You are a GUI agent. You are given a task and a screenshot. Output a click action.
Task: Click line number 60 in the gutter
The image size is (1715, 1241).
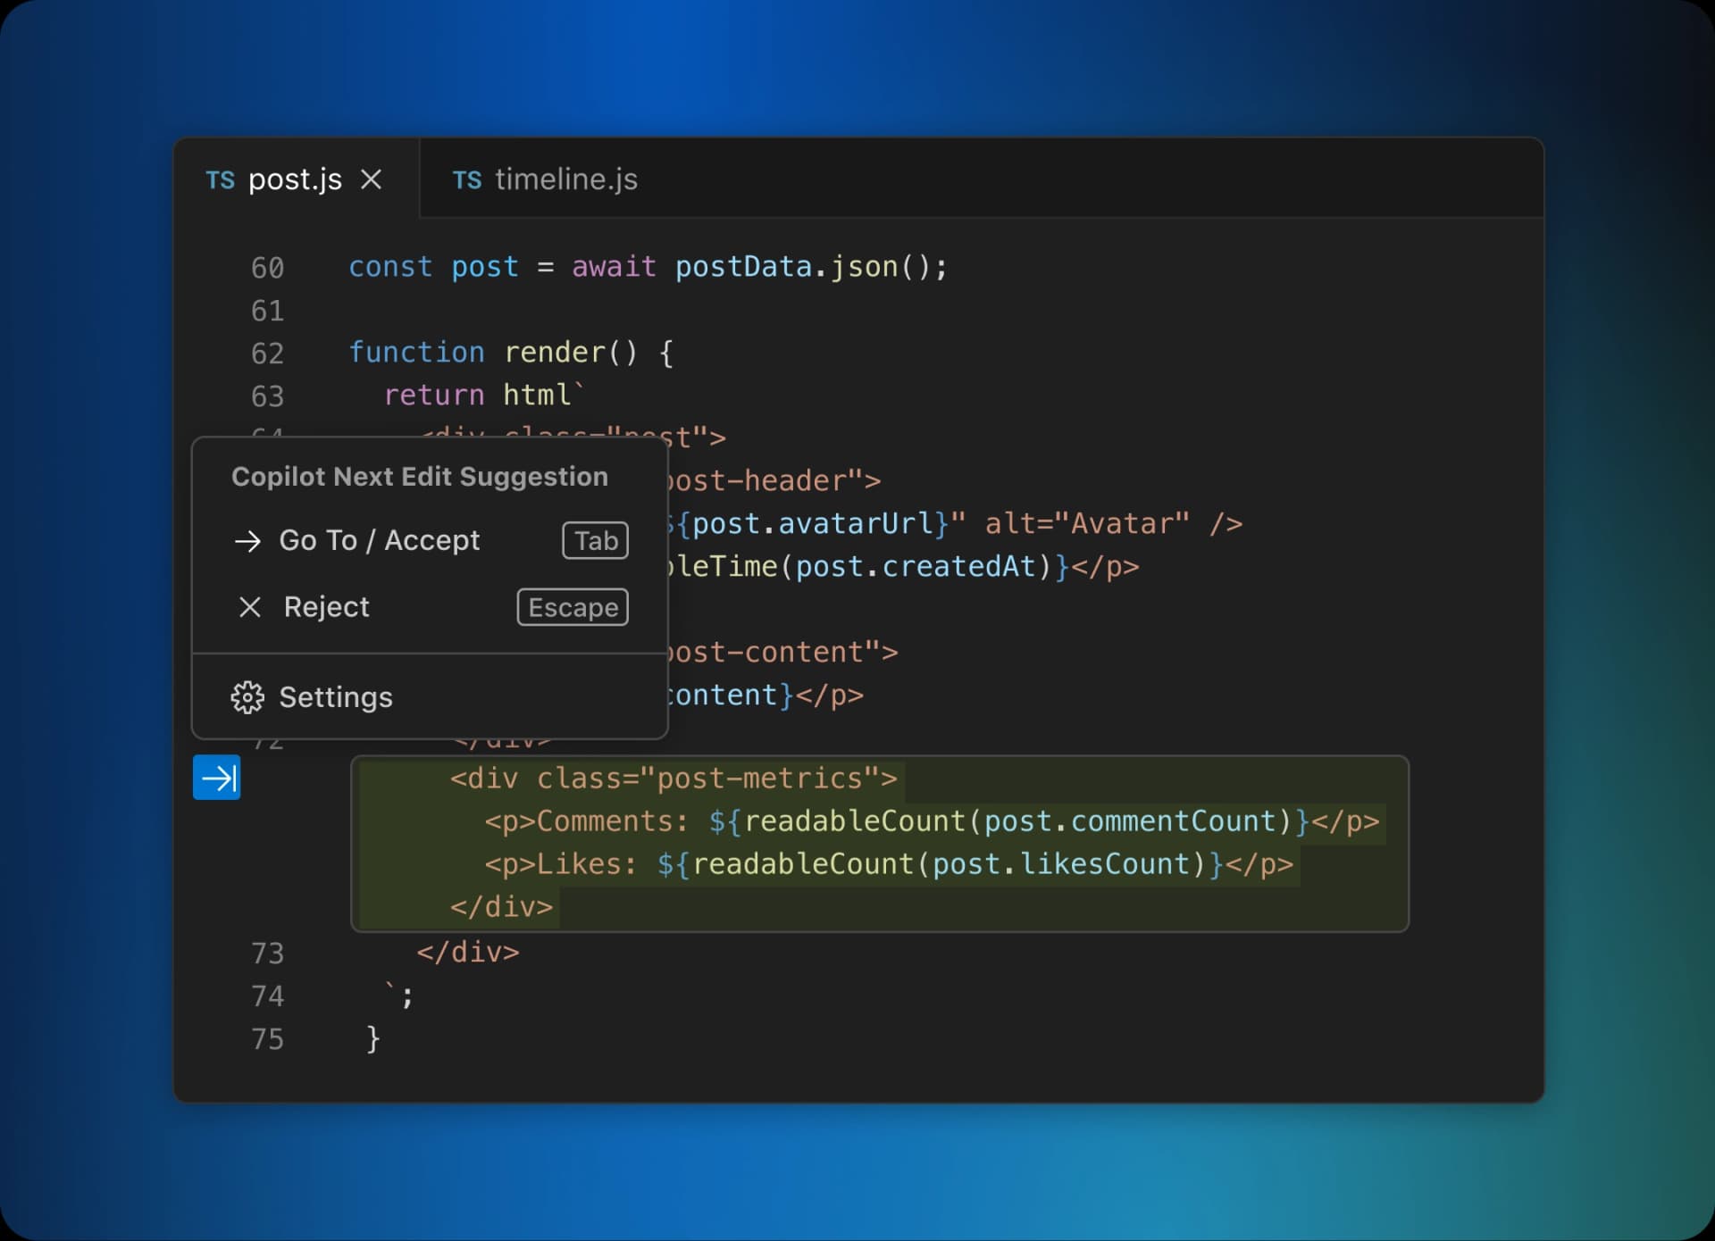(x=267, y=266)
